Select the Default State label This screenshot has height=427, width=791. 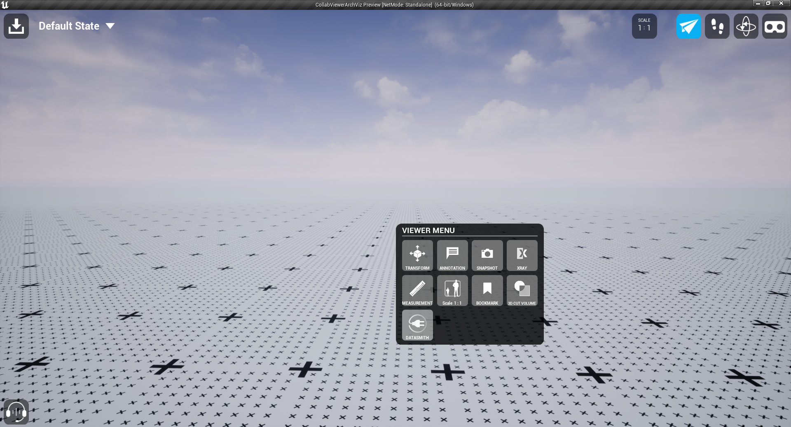(69, 26)
